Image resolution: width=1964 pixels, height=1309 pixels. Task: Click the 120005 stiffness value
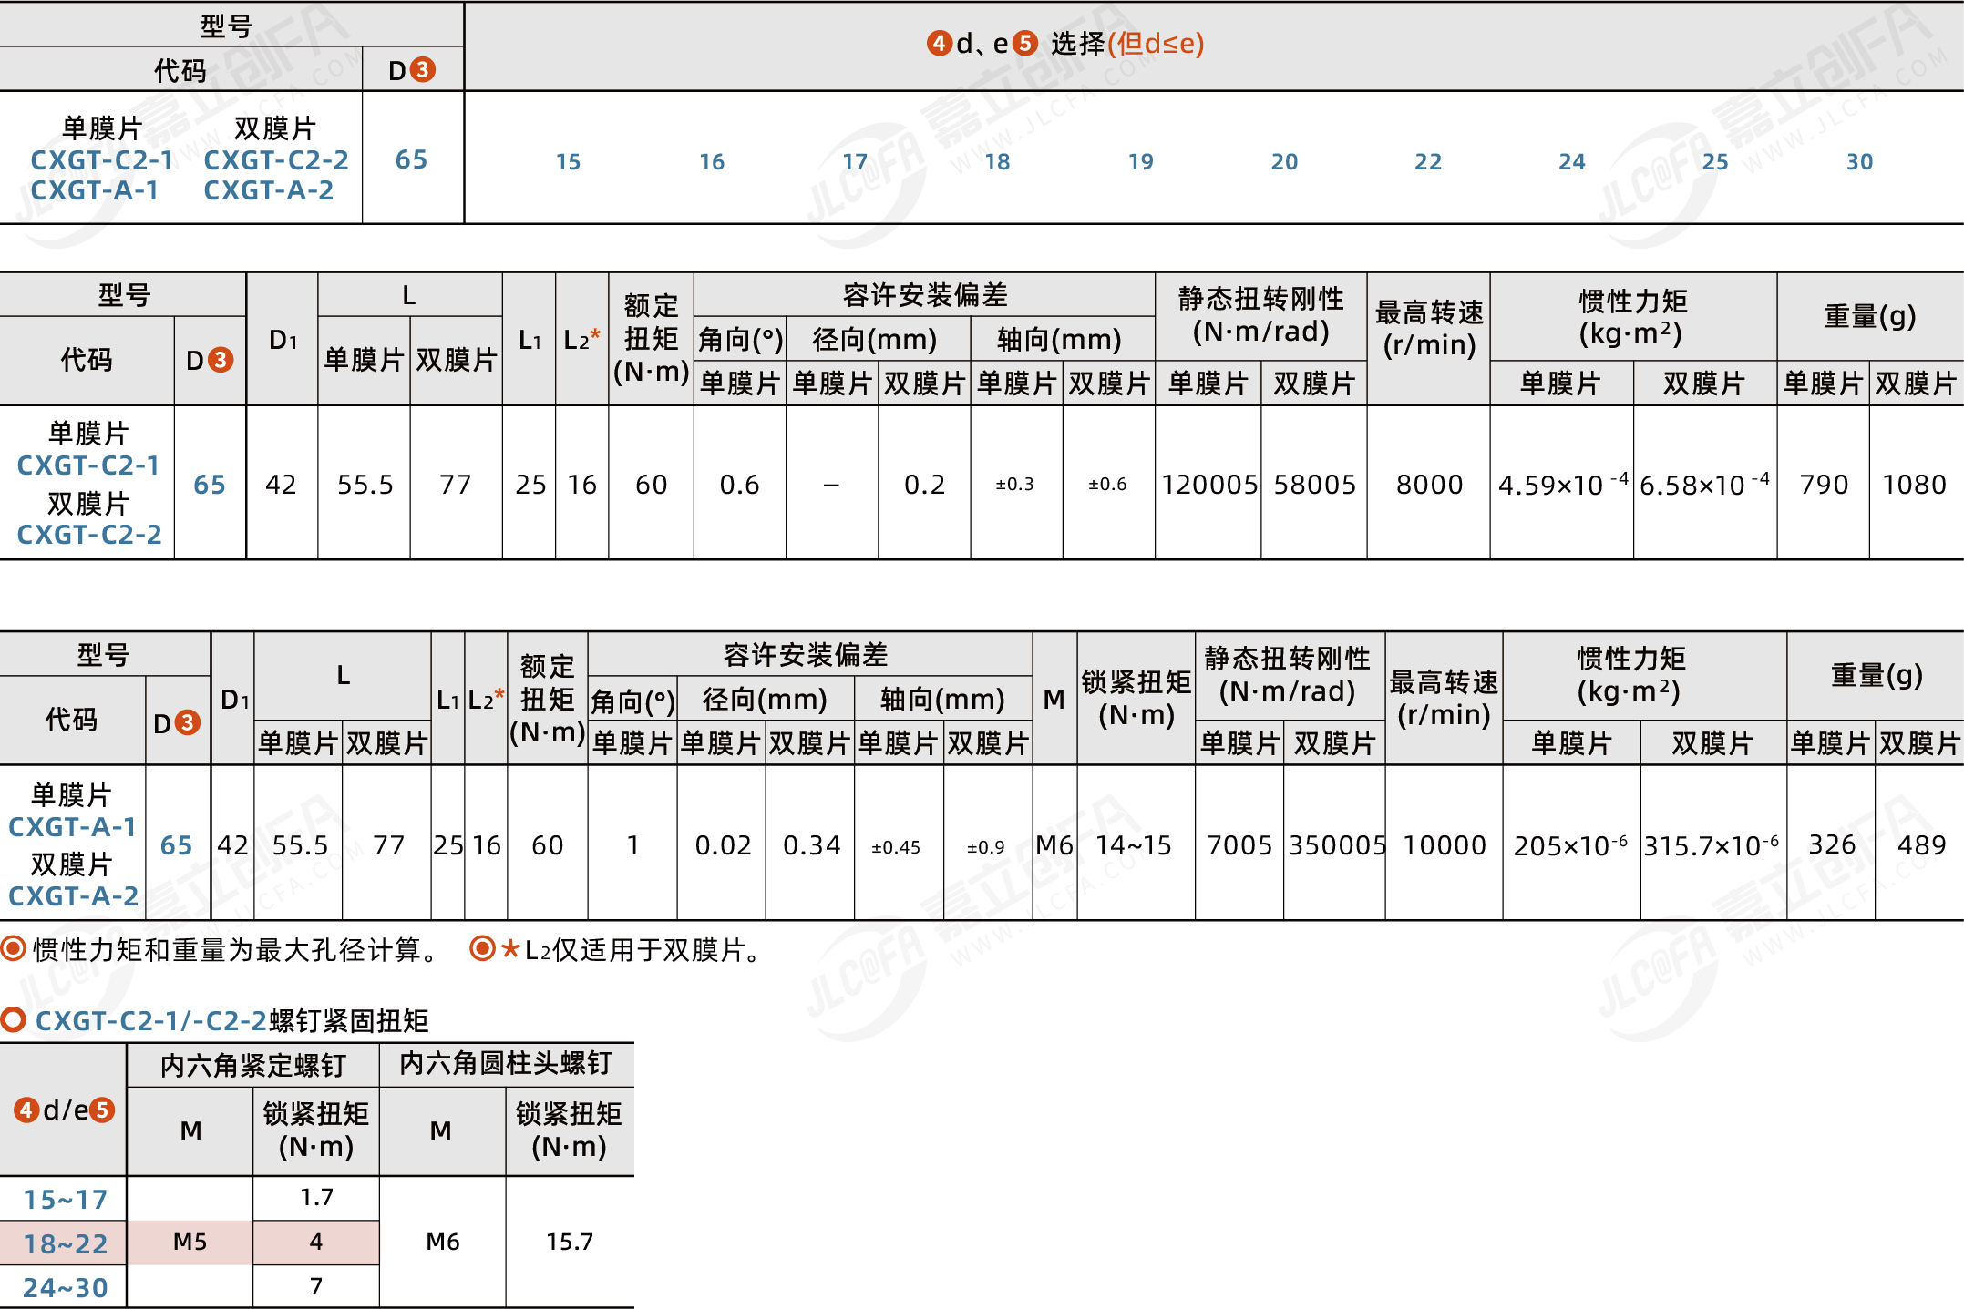coord(1209,485)
